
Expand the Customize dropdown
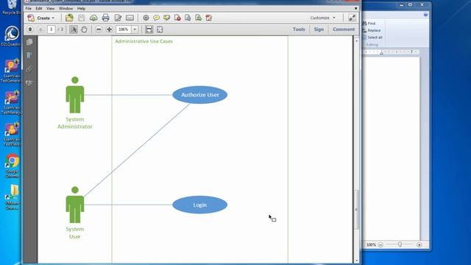click(322, 18)
